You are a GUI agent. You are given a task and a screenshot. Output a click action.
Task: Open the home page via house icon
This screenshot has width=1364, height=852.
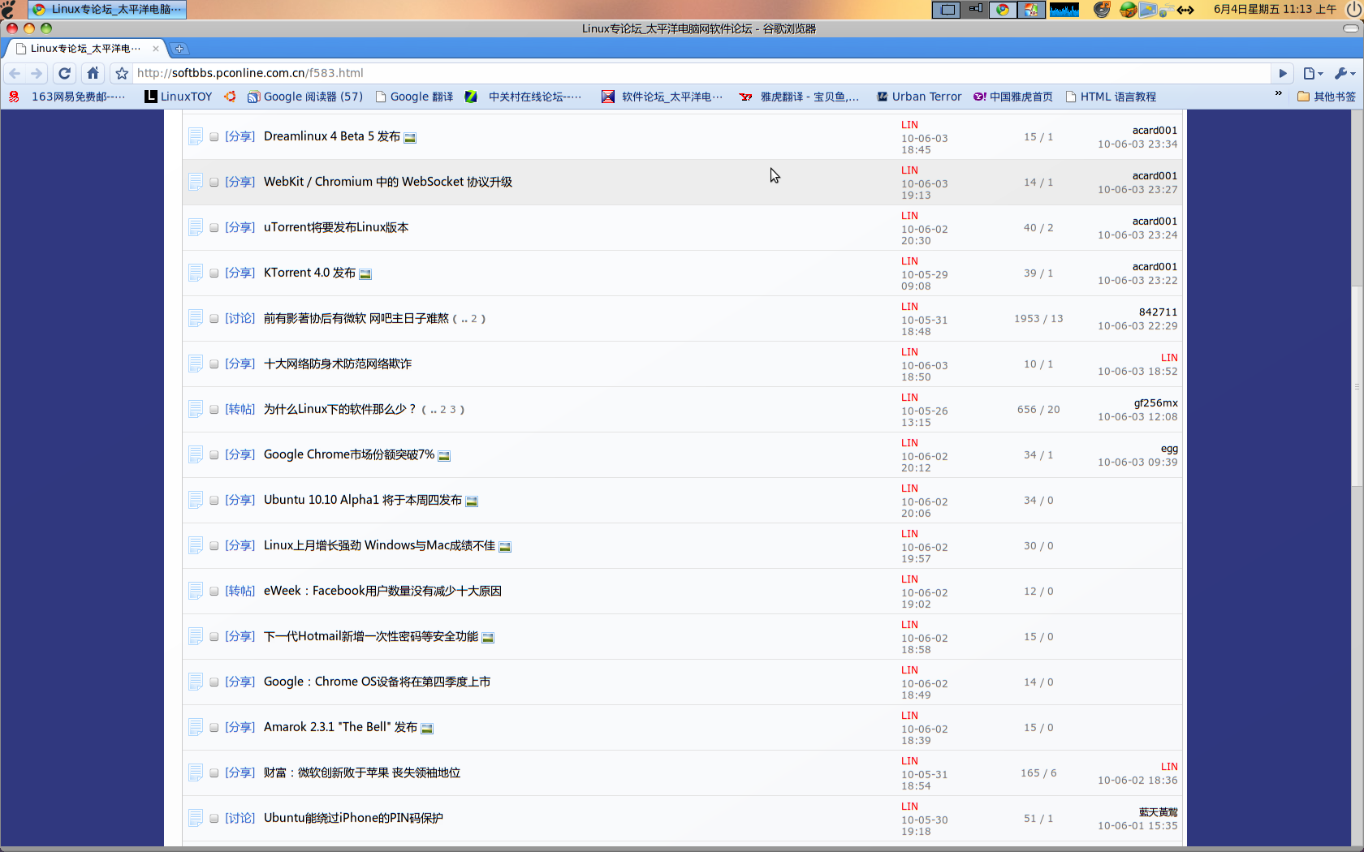(93, 73)
